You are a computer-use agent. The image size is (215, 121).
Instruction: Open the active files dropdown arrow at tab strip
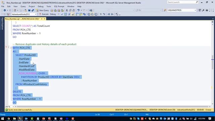[x=213, y=19]
